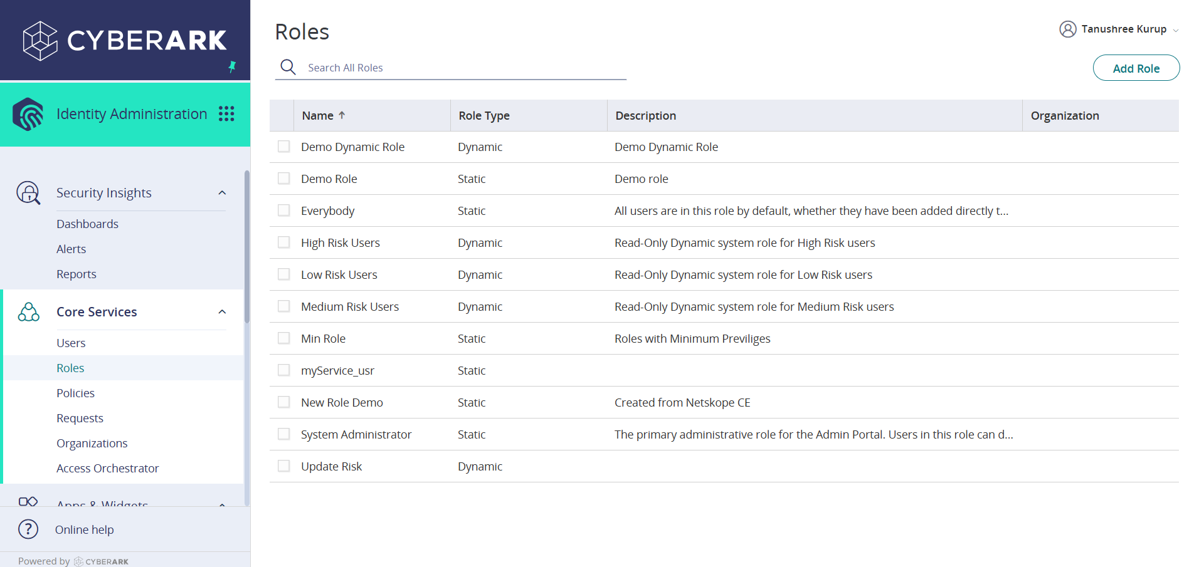
Task: Click the Security Insights heading
Action: tap(104, 193)
